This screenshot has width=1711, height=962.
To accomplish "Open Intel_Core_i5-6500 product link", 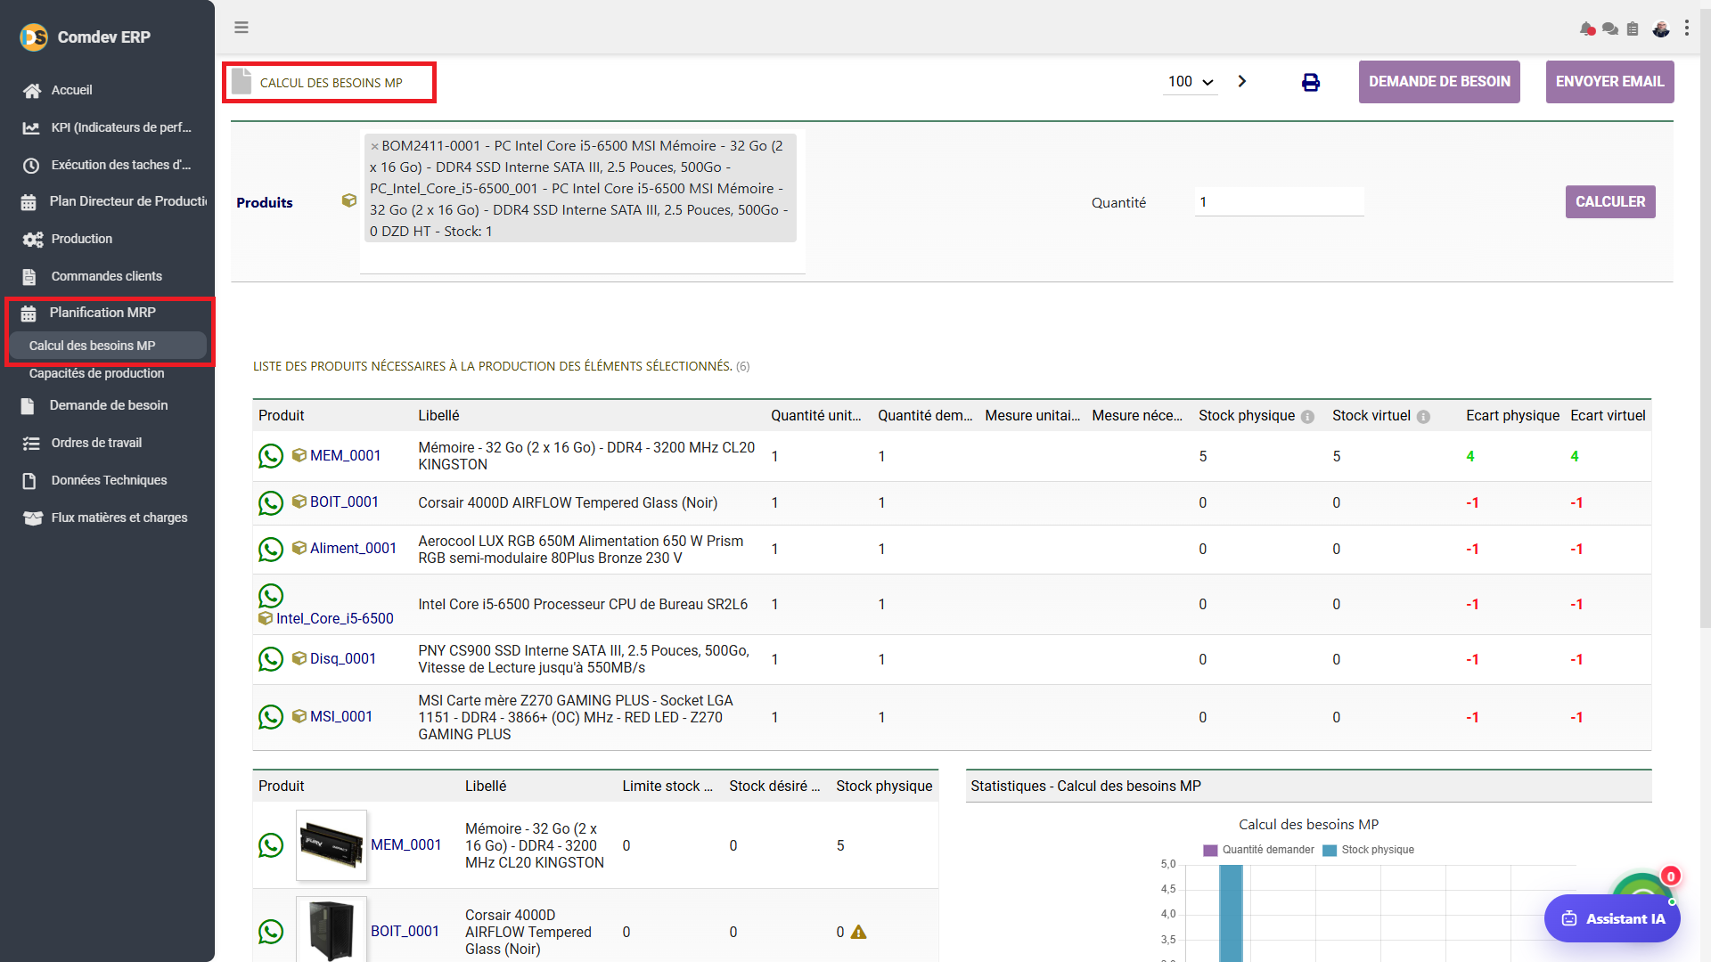I will click(334, 619).
